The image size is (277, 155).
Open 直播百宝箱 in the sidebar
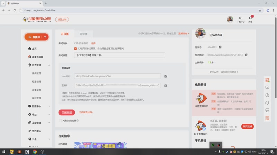pyautogui.click(x=36, y=57)
